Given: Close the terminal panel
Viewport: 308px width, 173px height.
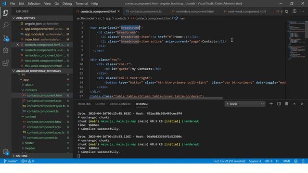Looking at the screenshot, I should click(x=302, y=104).
